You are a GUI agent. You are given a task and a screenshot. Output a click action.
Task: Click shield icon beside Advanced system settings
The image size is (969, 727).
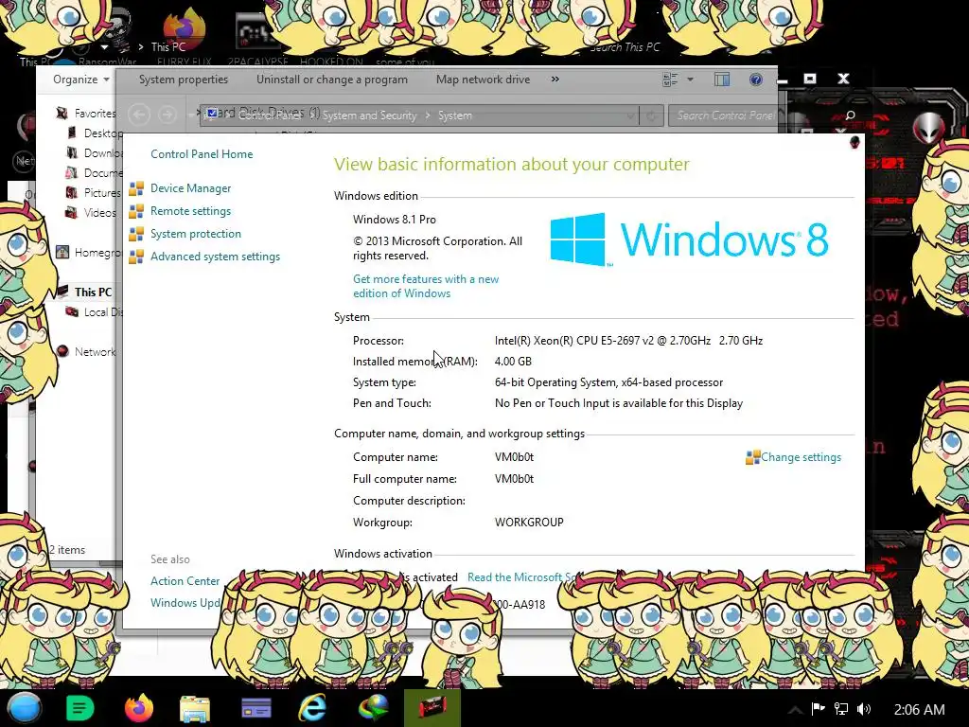(x=136, y=257)
